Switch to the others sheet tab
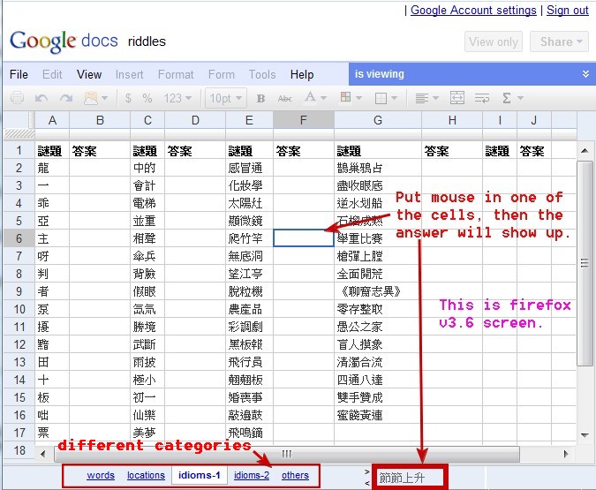 (295, 475)
